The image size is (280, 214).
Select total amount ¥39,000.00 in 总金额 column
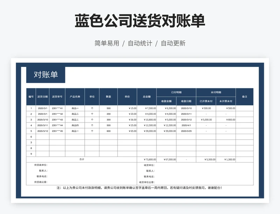click(x=147, y=131)
